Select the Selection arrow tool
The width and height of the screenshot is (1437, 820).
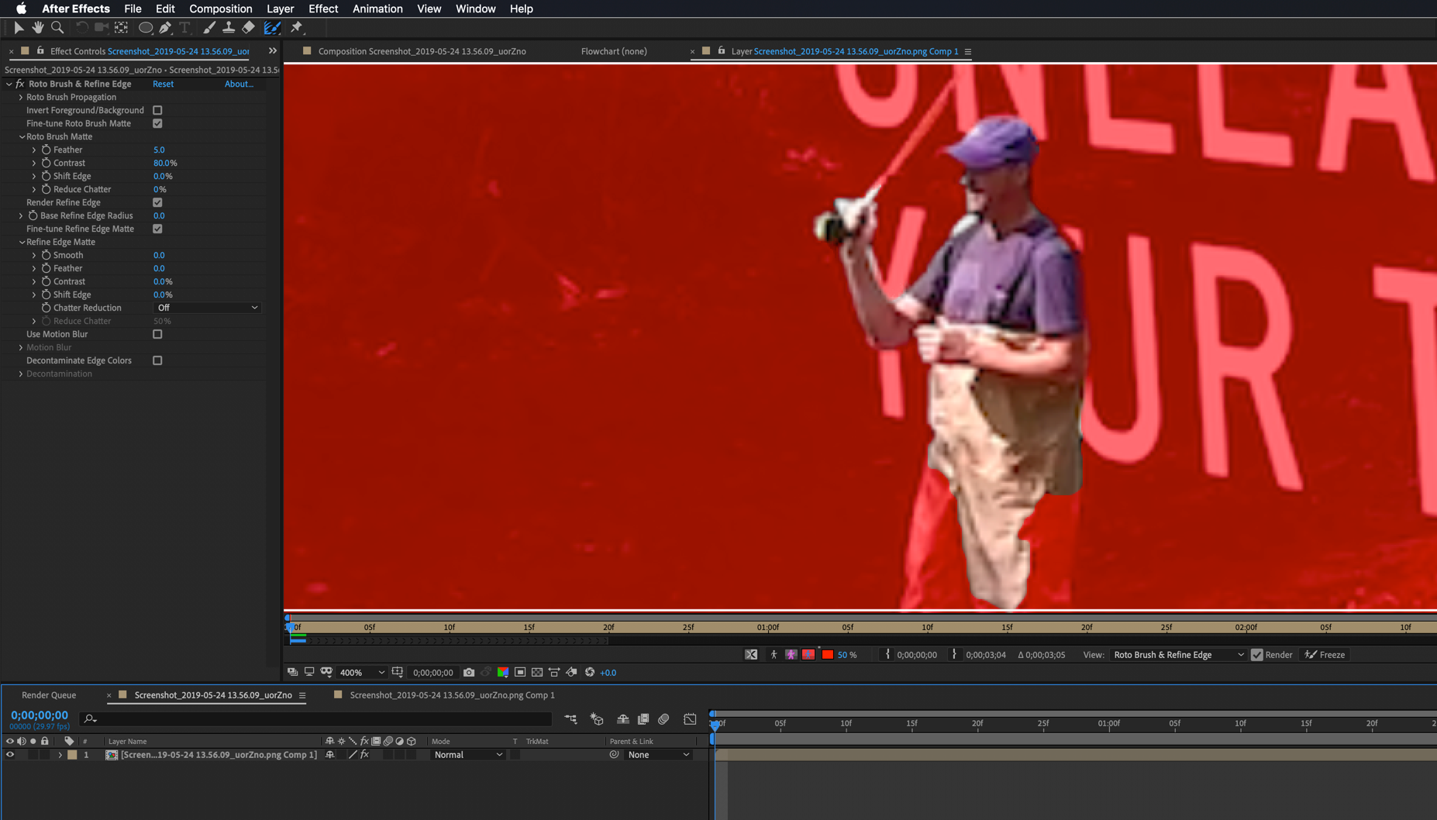[x=19, y=27]
